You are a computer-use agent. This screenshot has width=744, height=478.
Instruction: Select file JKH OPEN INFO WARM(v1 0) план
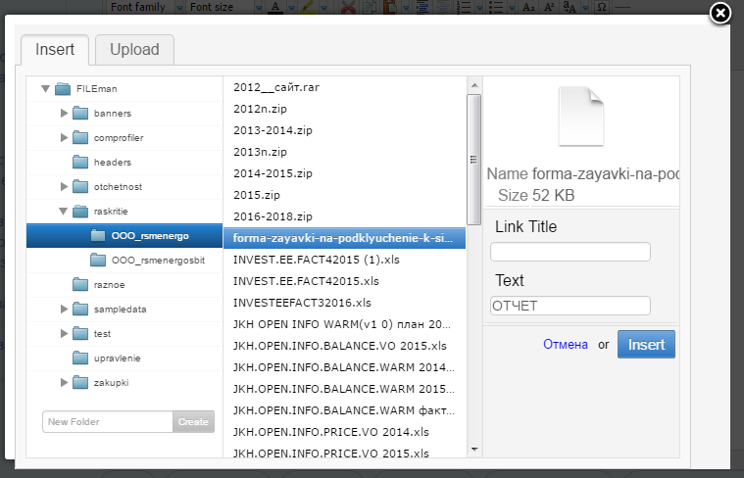[344, 324]
